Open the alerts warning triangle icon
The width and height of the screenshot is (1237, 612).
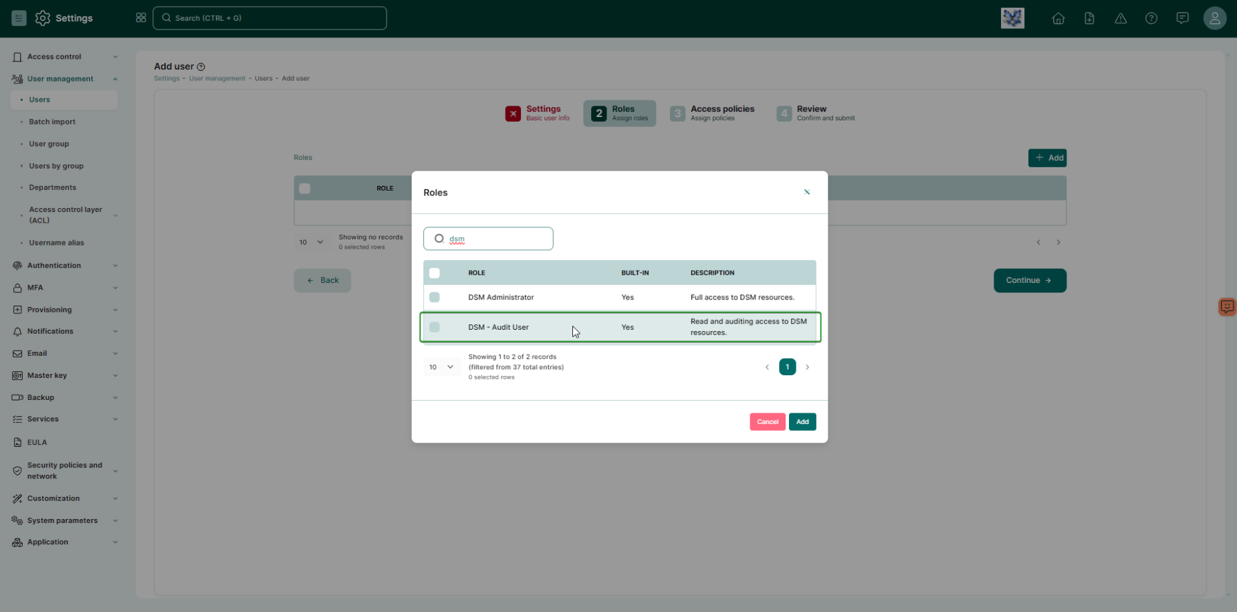(x=1121, y=18)
